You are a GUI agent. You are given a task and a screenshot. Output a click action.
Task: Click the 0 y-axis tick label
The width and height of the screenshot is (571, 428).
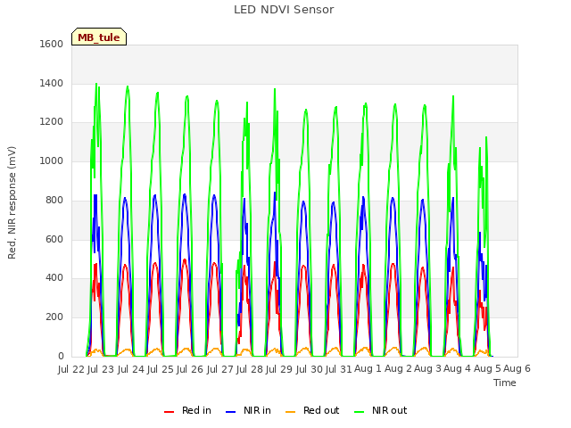click(x=61, y=357)
